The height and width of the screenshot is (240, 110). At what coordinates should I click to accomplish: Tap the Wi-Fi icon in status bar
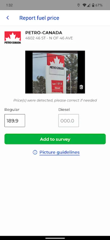click(x=84, y=5)
